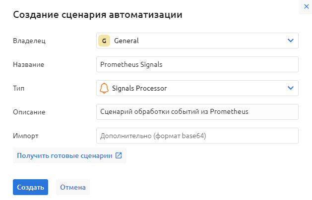Click into the Описание text field
The image size is (312, 200).
pos(197,112)
